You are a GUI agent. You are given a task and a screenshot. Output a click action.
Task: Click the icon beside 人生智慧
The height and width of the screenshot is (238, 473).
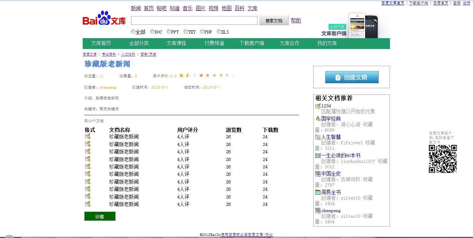[318, 137]
